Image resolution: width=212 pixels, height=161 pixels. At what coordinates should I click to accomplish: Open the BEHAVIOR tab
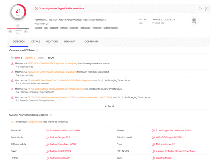69,42
